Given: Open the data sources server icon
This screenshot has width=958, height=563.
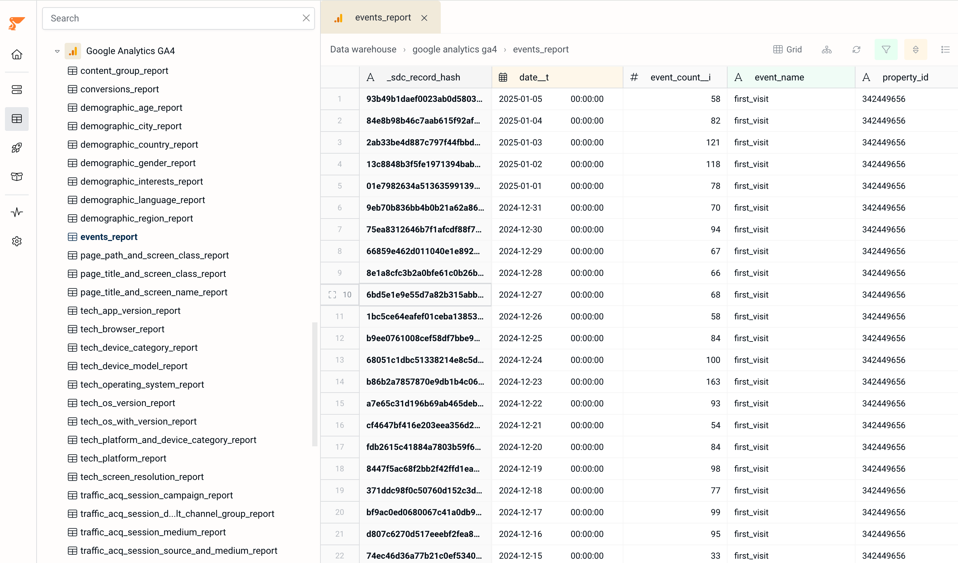Looking at the screenshot, I should click(x=17, y=89).
